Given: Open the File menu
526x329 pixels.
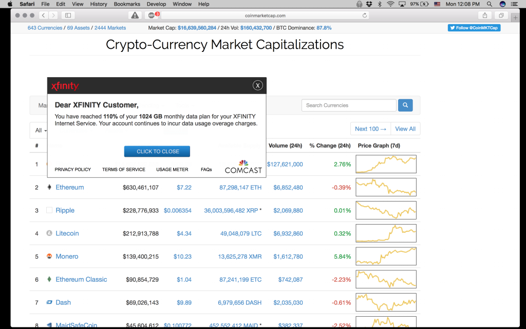Looking at the screenshot, I should point(45,4).
